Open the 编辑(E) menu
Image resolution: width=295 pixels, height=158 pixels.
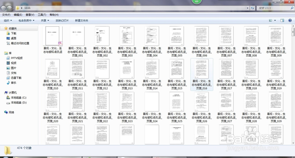click(x=18, y=15)
